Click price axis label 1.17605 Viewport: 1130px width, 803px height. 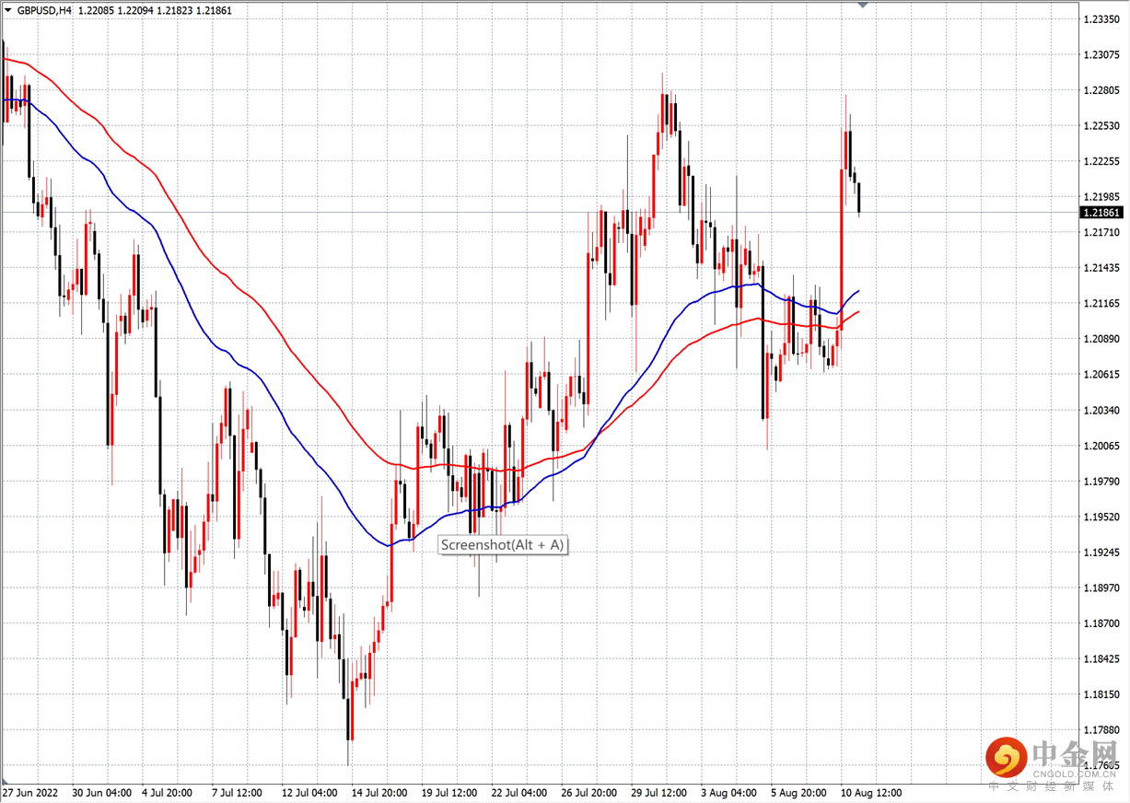[1101, 765]
